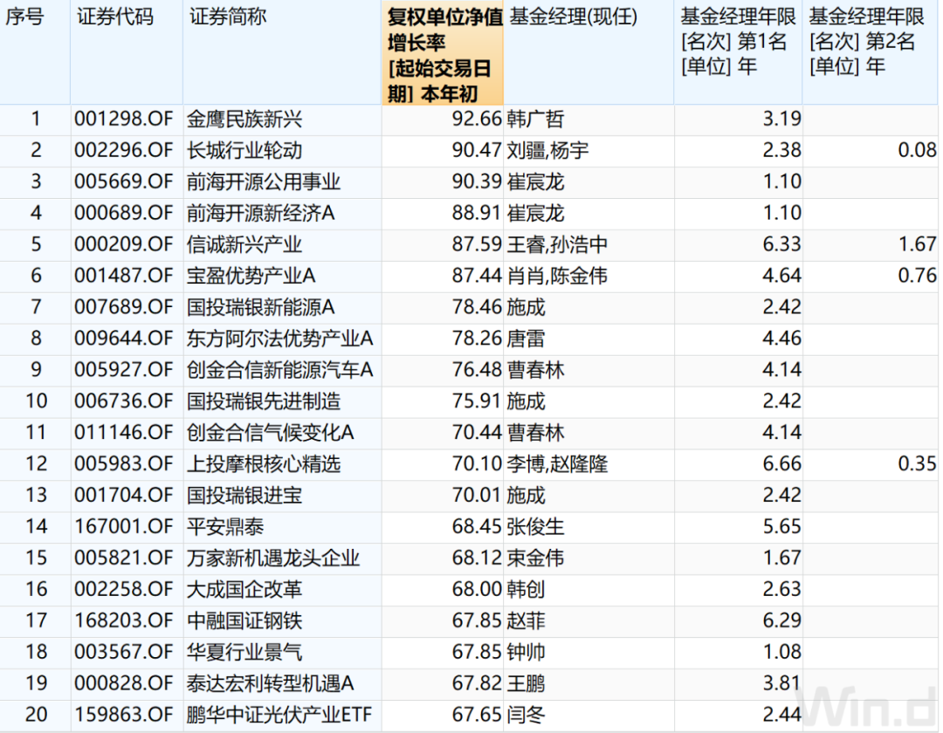Sort by the 序号 column header

point(24,17)
